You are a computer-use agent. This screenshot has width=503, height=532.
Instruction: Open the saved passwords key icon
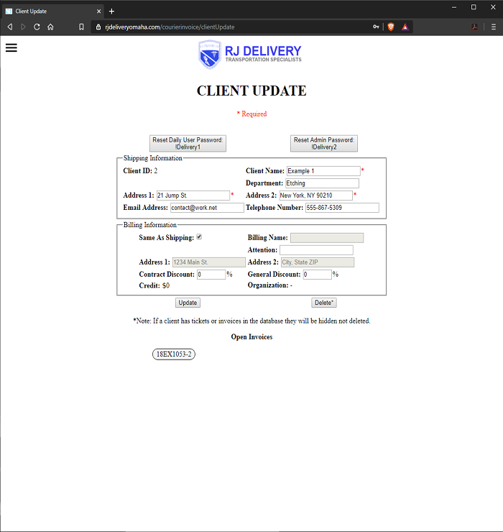click(x=376, y=27)
